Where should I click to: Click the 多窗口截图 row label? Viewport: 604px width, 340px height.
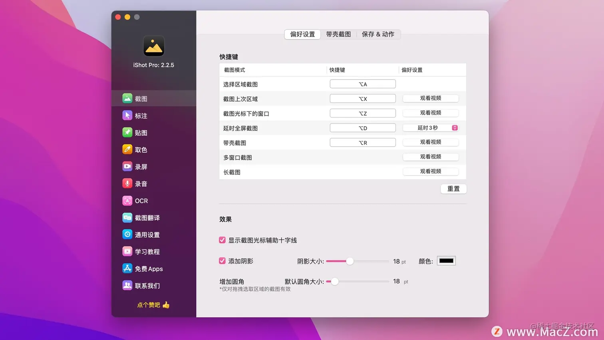[x=238, y=157]
